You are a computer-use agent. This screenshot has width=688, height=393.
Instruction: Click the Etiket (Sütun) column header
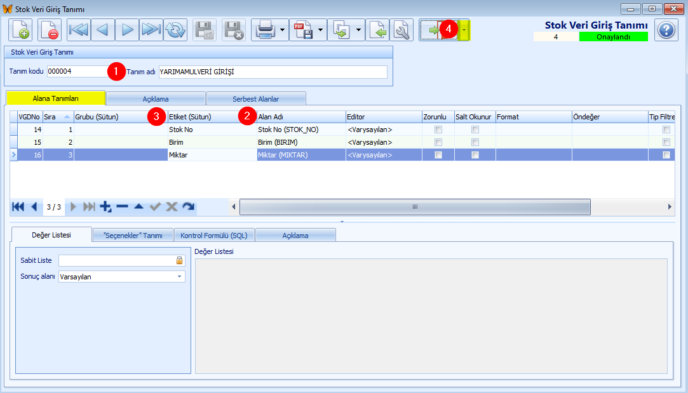tap(212, 117)
